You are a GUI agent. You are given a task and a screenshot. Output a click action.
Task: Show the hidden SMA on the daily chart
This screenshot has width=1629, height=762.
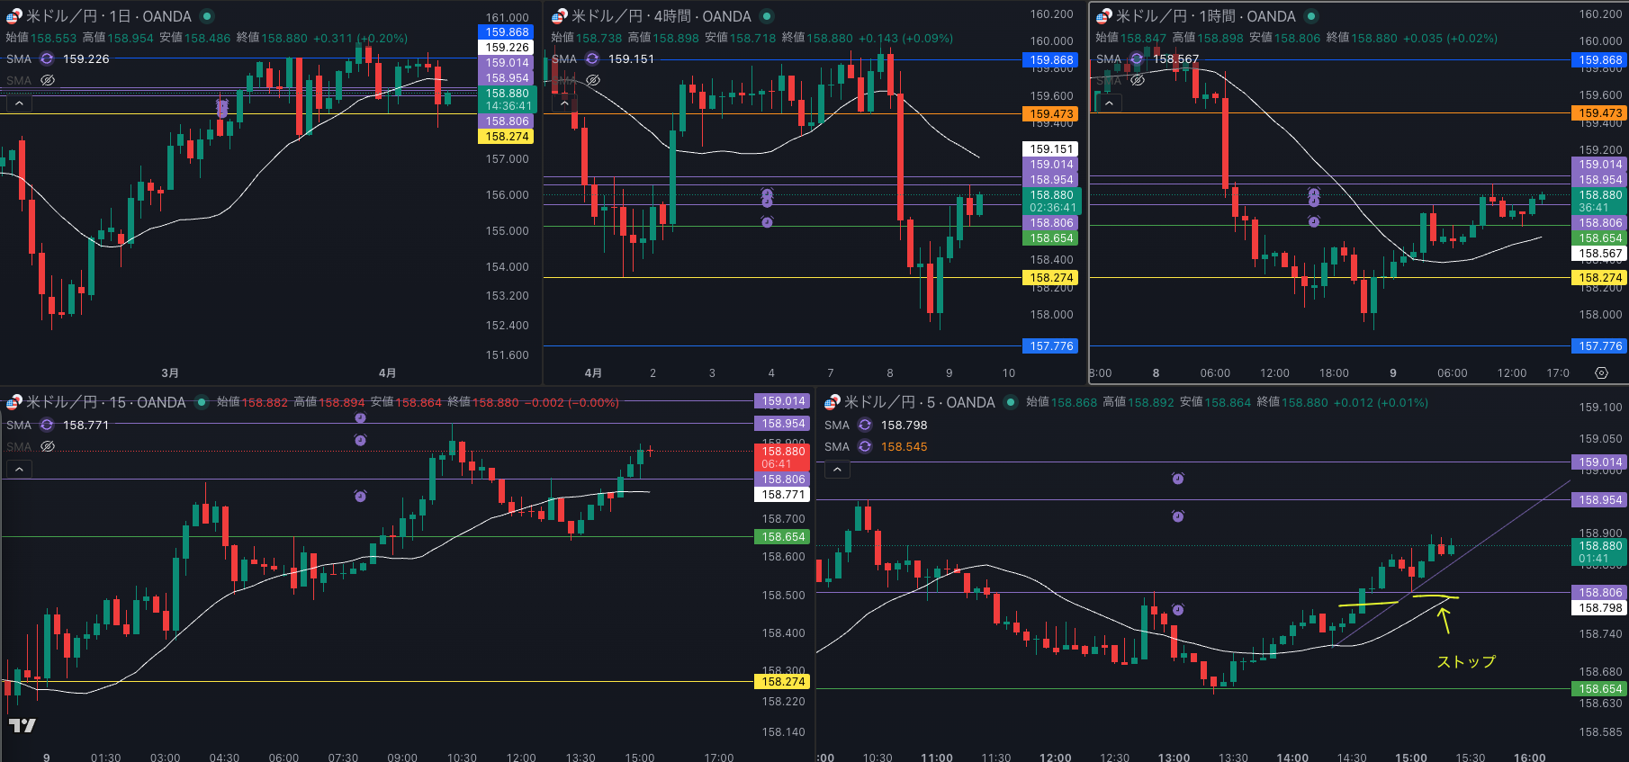tap(48, 80)
